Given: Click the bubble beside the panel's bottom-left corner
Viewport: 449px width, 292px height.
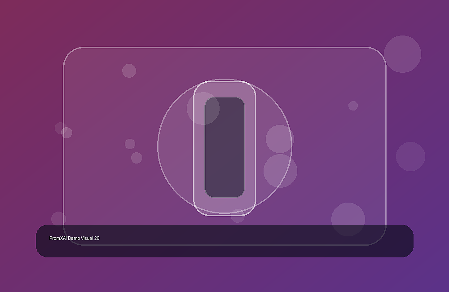Looking at the screenshot, I should point(58,219).
